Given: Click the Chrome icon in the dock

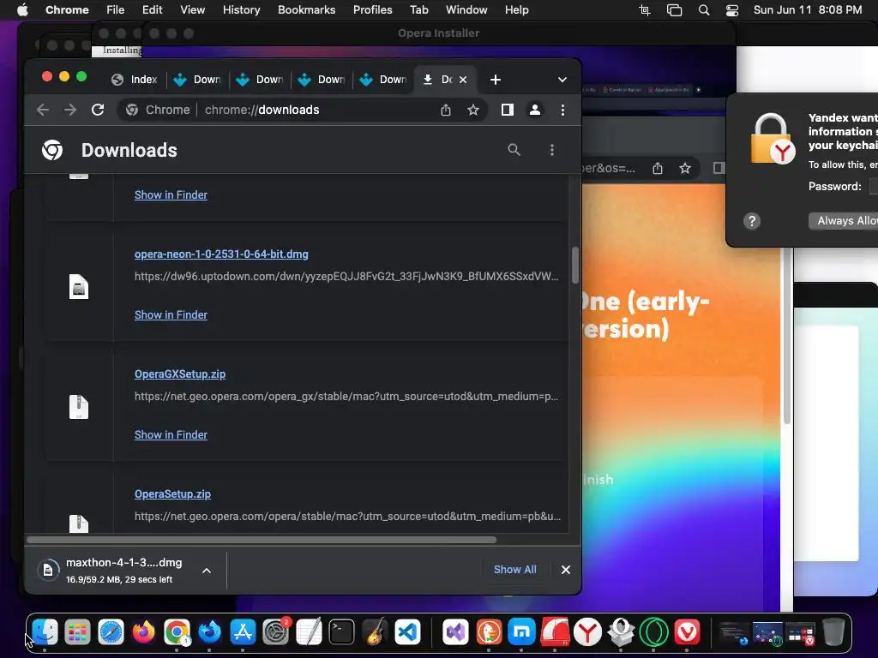Looking at the screenshot, I should [x=177, y=632].
